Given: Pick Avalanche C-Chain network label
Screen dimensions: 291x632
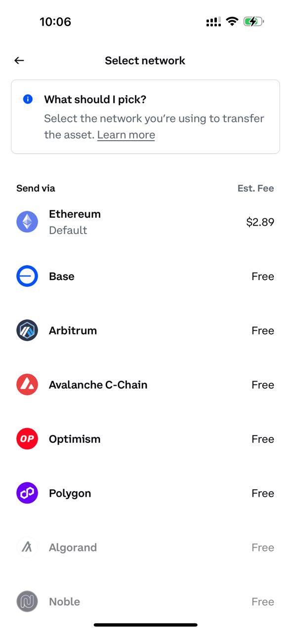Looking at the screenshot, I should point(98,385).
